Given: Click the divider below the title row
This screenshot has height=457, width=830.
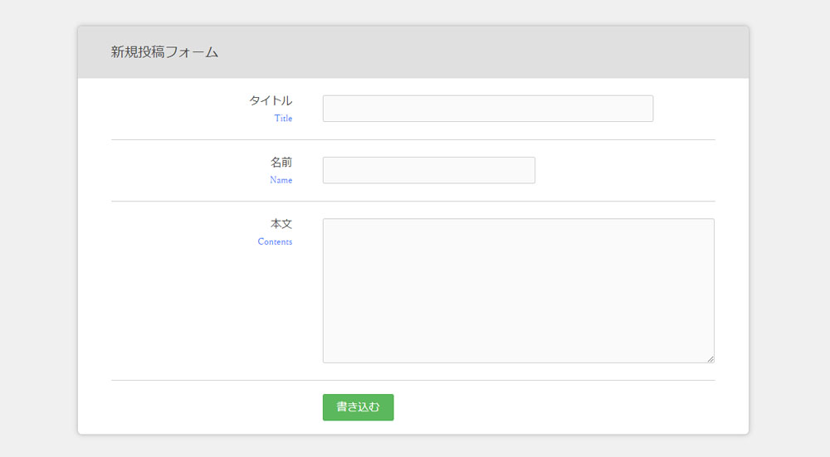Looking at the screenshot, I should 413,139.
